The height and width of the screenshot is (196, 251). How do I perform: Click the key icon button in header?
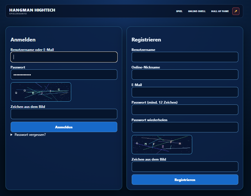coord(236,11)
